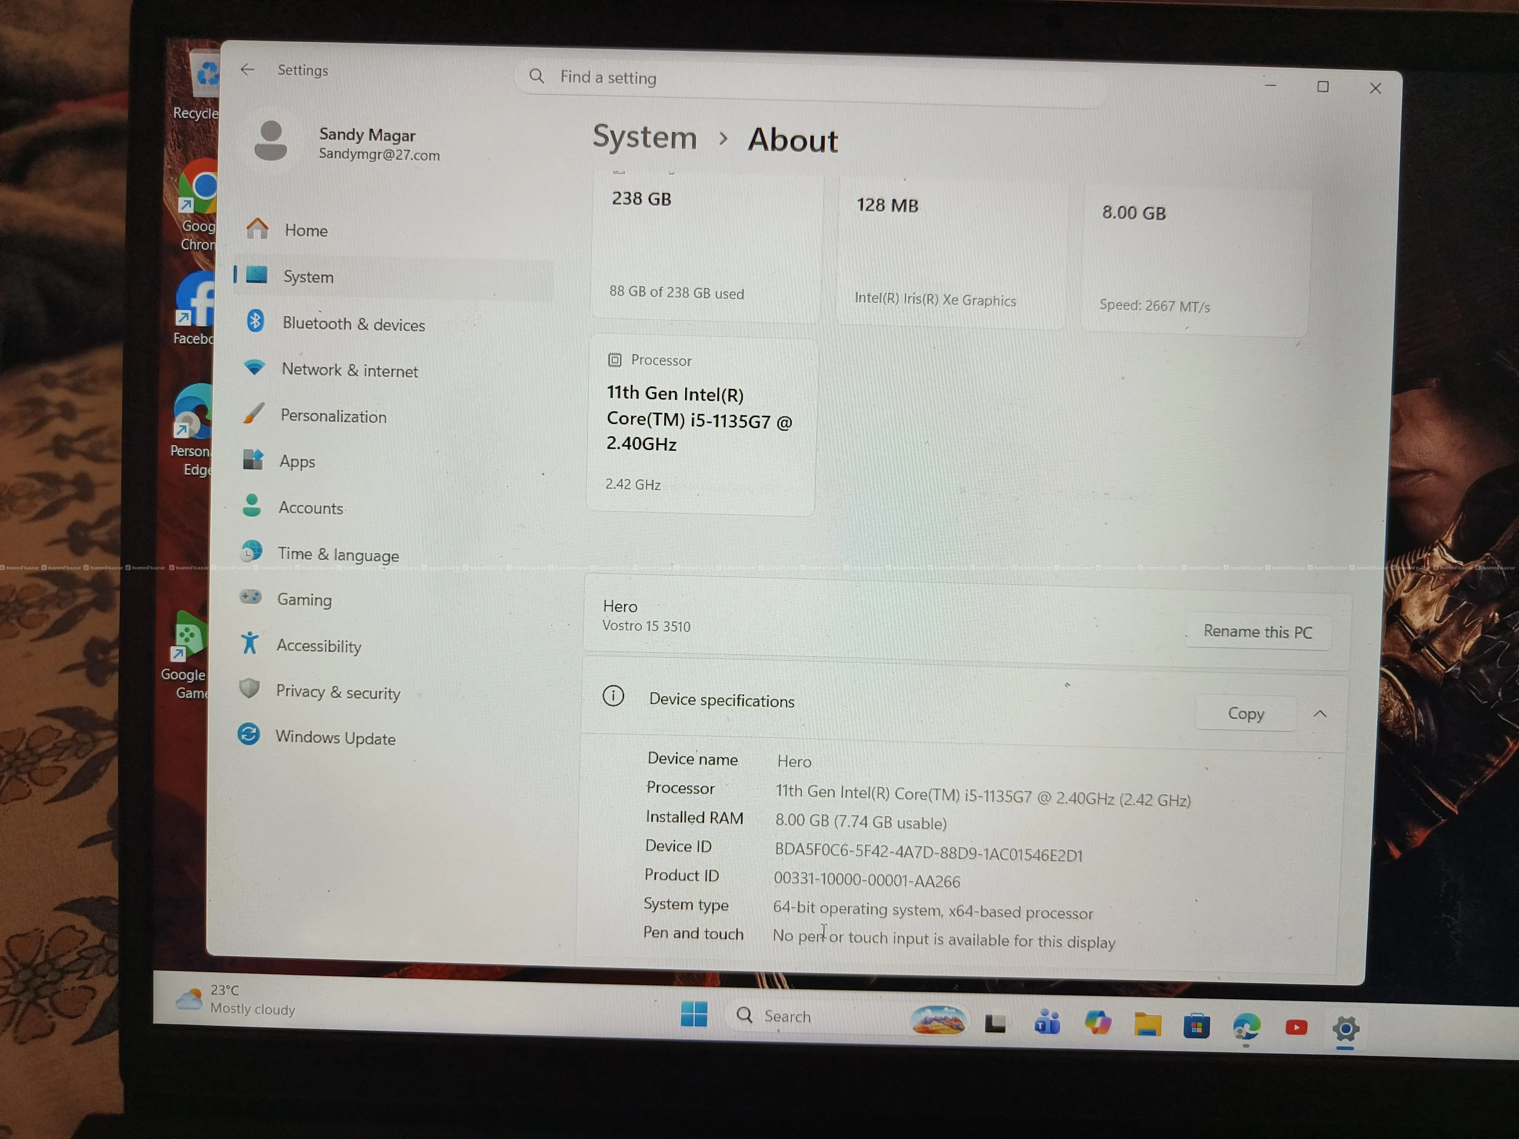This screenshot has height=1139, width=1519.
Task: Click the Device specifications info icon
Action: [x=613, y=696]
